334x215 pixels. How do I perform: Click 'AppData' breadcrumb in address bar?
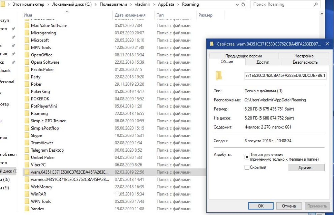(166, 4)
